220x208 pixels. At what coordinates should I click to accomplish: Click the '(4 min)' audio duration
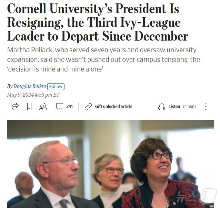[189, 107]
